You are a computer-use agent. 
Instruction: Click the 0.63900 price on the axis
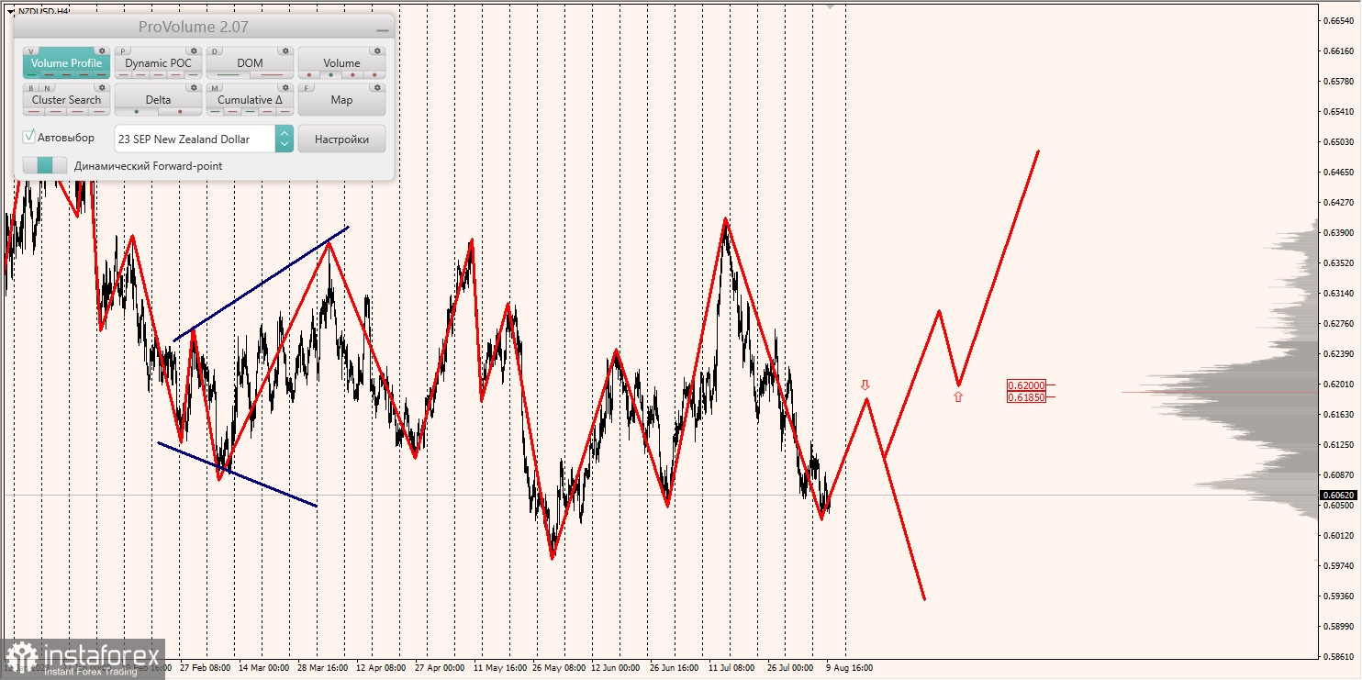click(1339, 233)
